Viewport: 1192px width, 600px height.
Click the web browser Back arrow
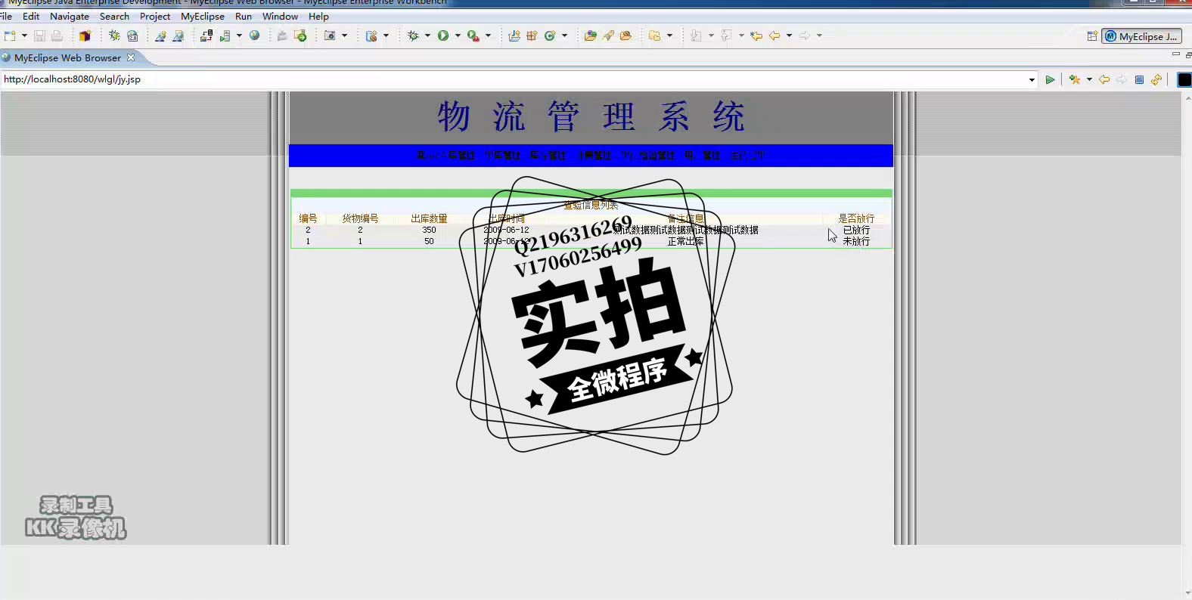[1104, 79]
